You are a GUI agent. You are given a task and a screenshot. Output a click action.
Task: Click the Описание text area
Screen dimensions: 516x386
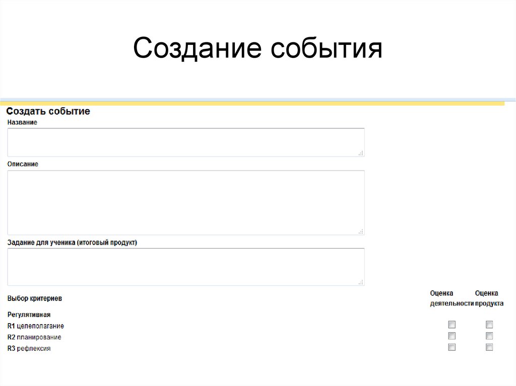coord(185,201)
